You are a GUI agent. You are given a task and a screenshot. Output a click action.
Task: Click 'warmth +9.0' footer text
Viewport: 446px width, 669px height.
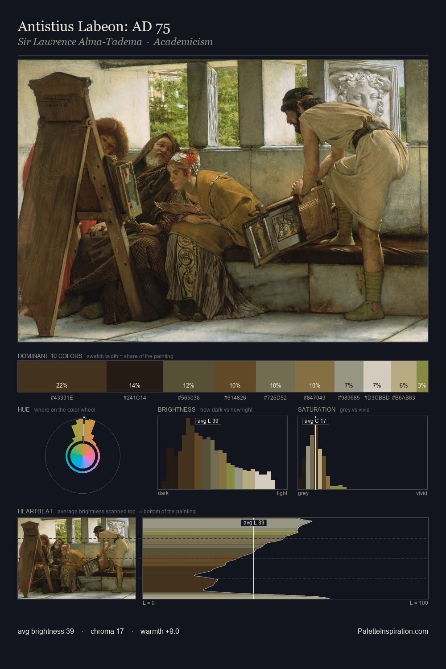coord(160,631)
